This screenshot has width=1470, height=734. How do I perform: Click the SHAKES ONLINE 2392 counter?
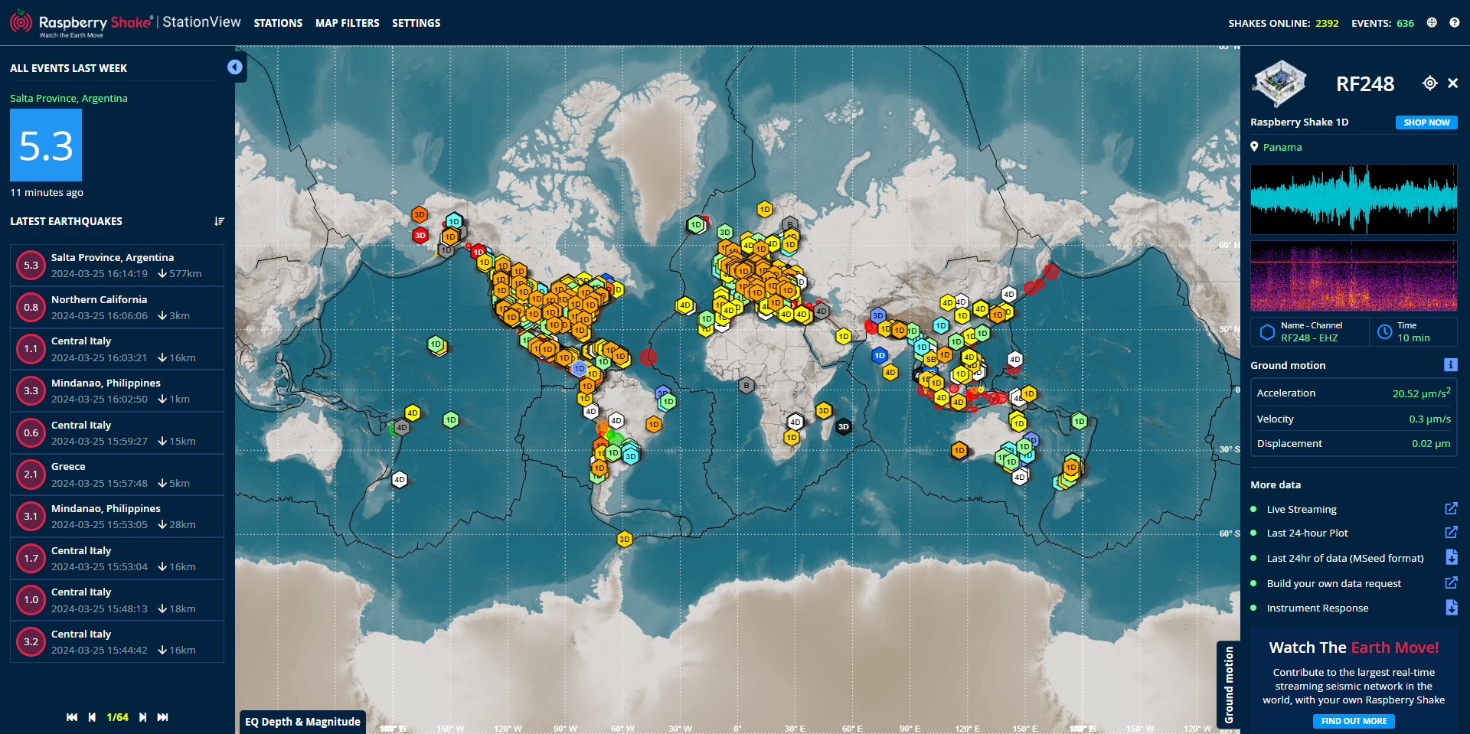click(1283, 23)
